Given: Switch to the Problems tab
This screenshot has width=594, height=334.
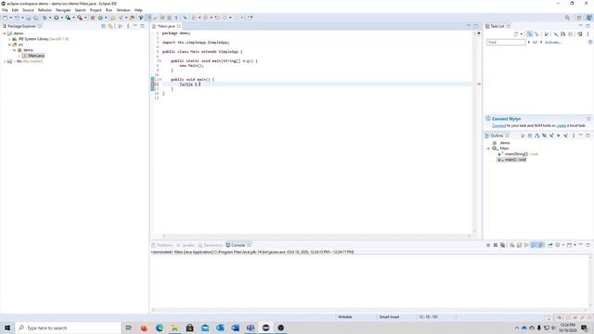Looking at the screenshot, I should (x=162, y=245).
